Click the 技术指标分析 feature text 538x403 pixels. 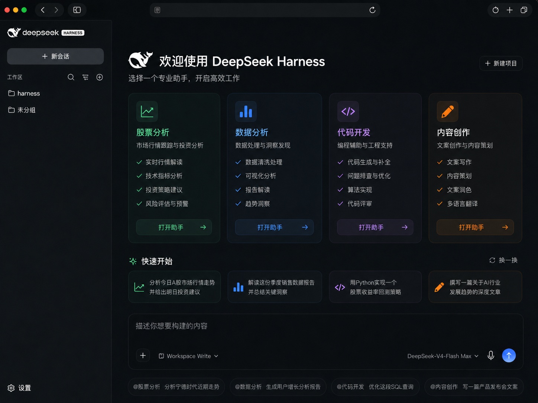click(164, 176)
